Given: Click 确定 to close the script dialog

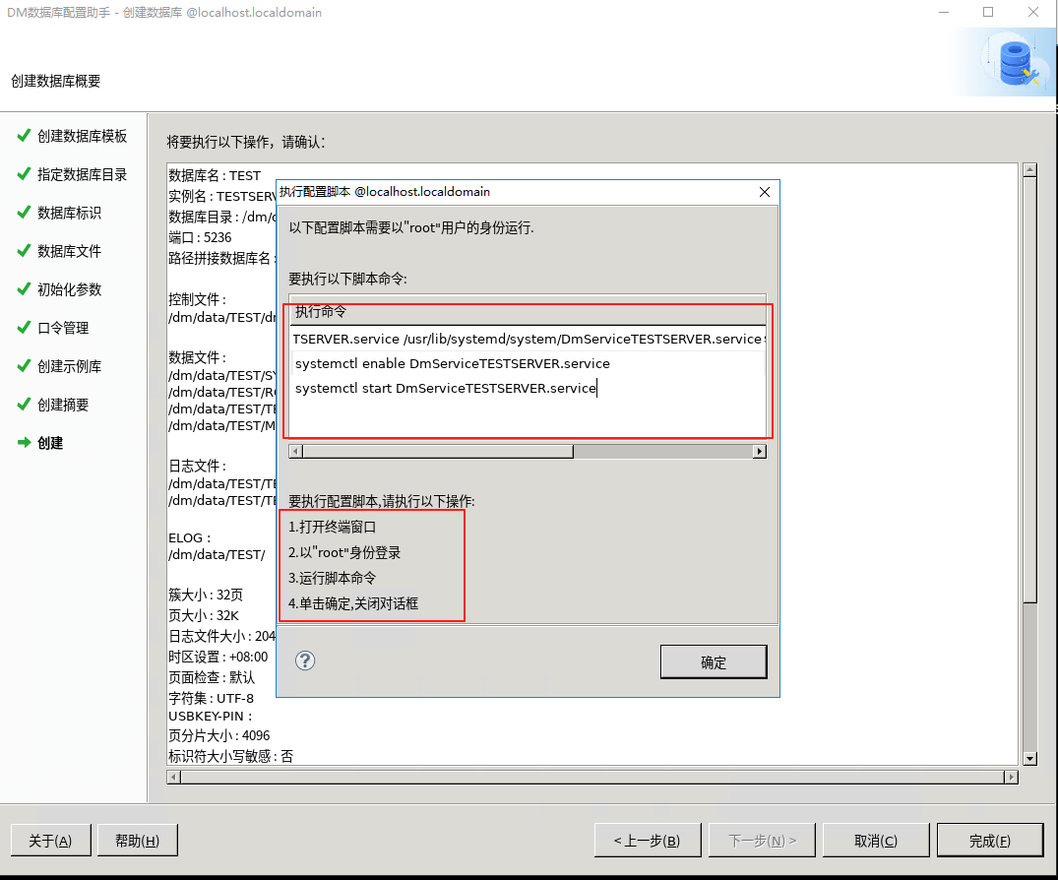Looking at the screenshot, I should (713, 662).
